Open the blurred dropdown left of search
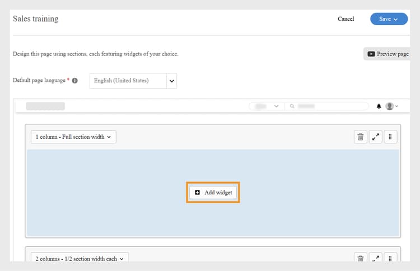 [x=267, y=106]
